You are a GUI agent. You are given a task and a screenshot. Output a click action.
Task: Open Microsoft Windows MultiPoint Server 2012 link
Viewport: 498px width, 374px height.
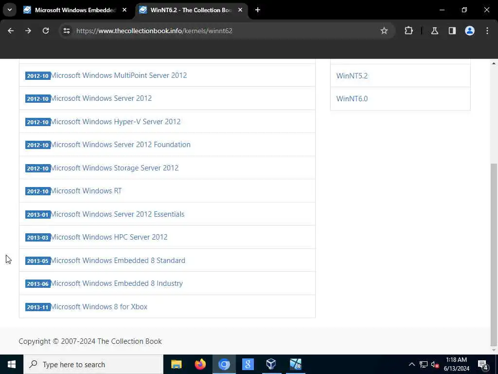pyautogui.click(x=119, y=75)
